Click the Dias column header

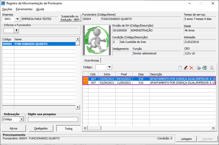tap(141, 74)
